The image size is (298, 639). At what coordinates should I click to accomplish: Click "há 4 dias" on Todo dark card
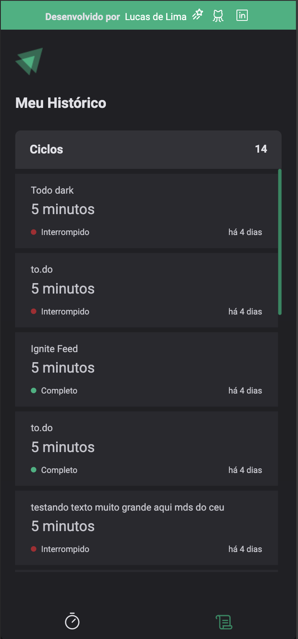tap(245, 232)
